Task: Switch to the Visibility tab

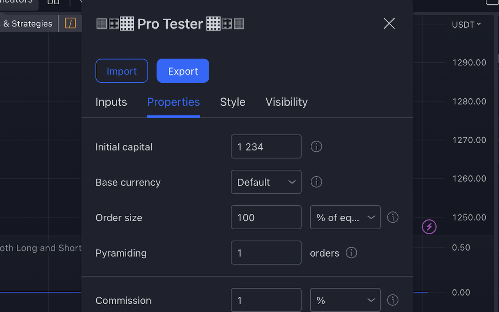Action: pyautogui.click(x=287, y=102)
